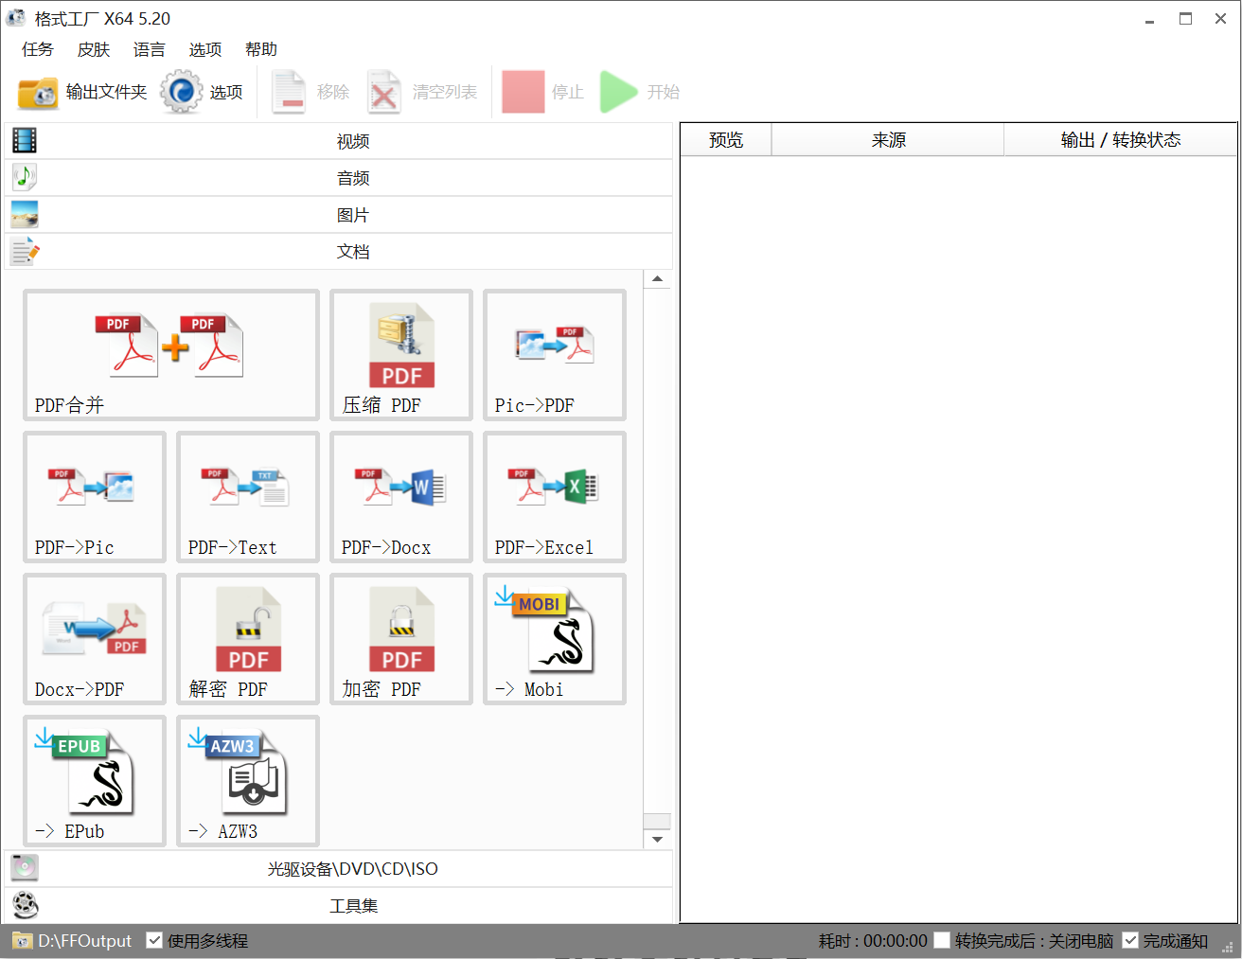Image resolution: width=1242 pixels, height=959 pixels.
Task: Choose the Pic->PDF converter
Action: coord(555,355)
